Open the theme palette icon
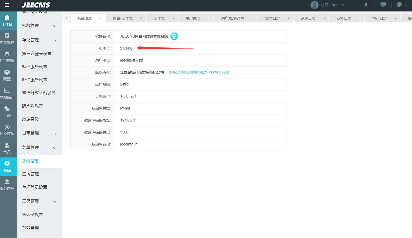 [x=400, y=5]
